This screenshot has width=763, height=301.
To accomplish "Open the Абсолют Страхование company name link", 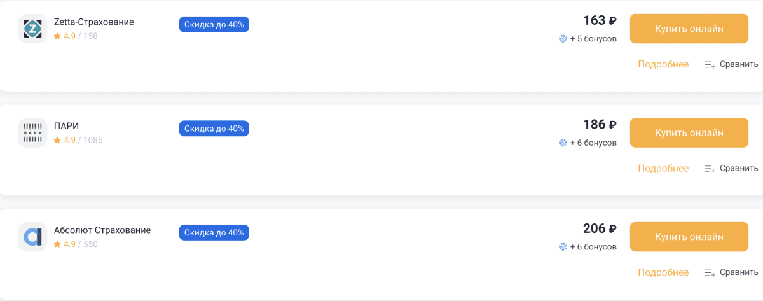I will tap(103, 230).
